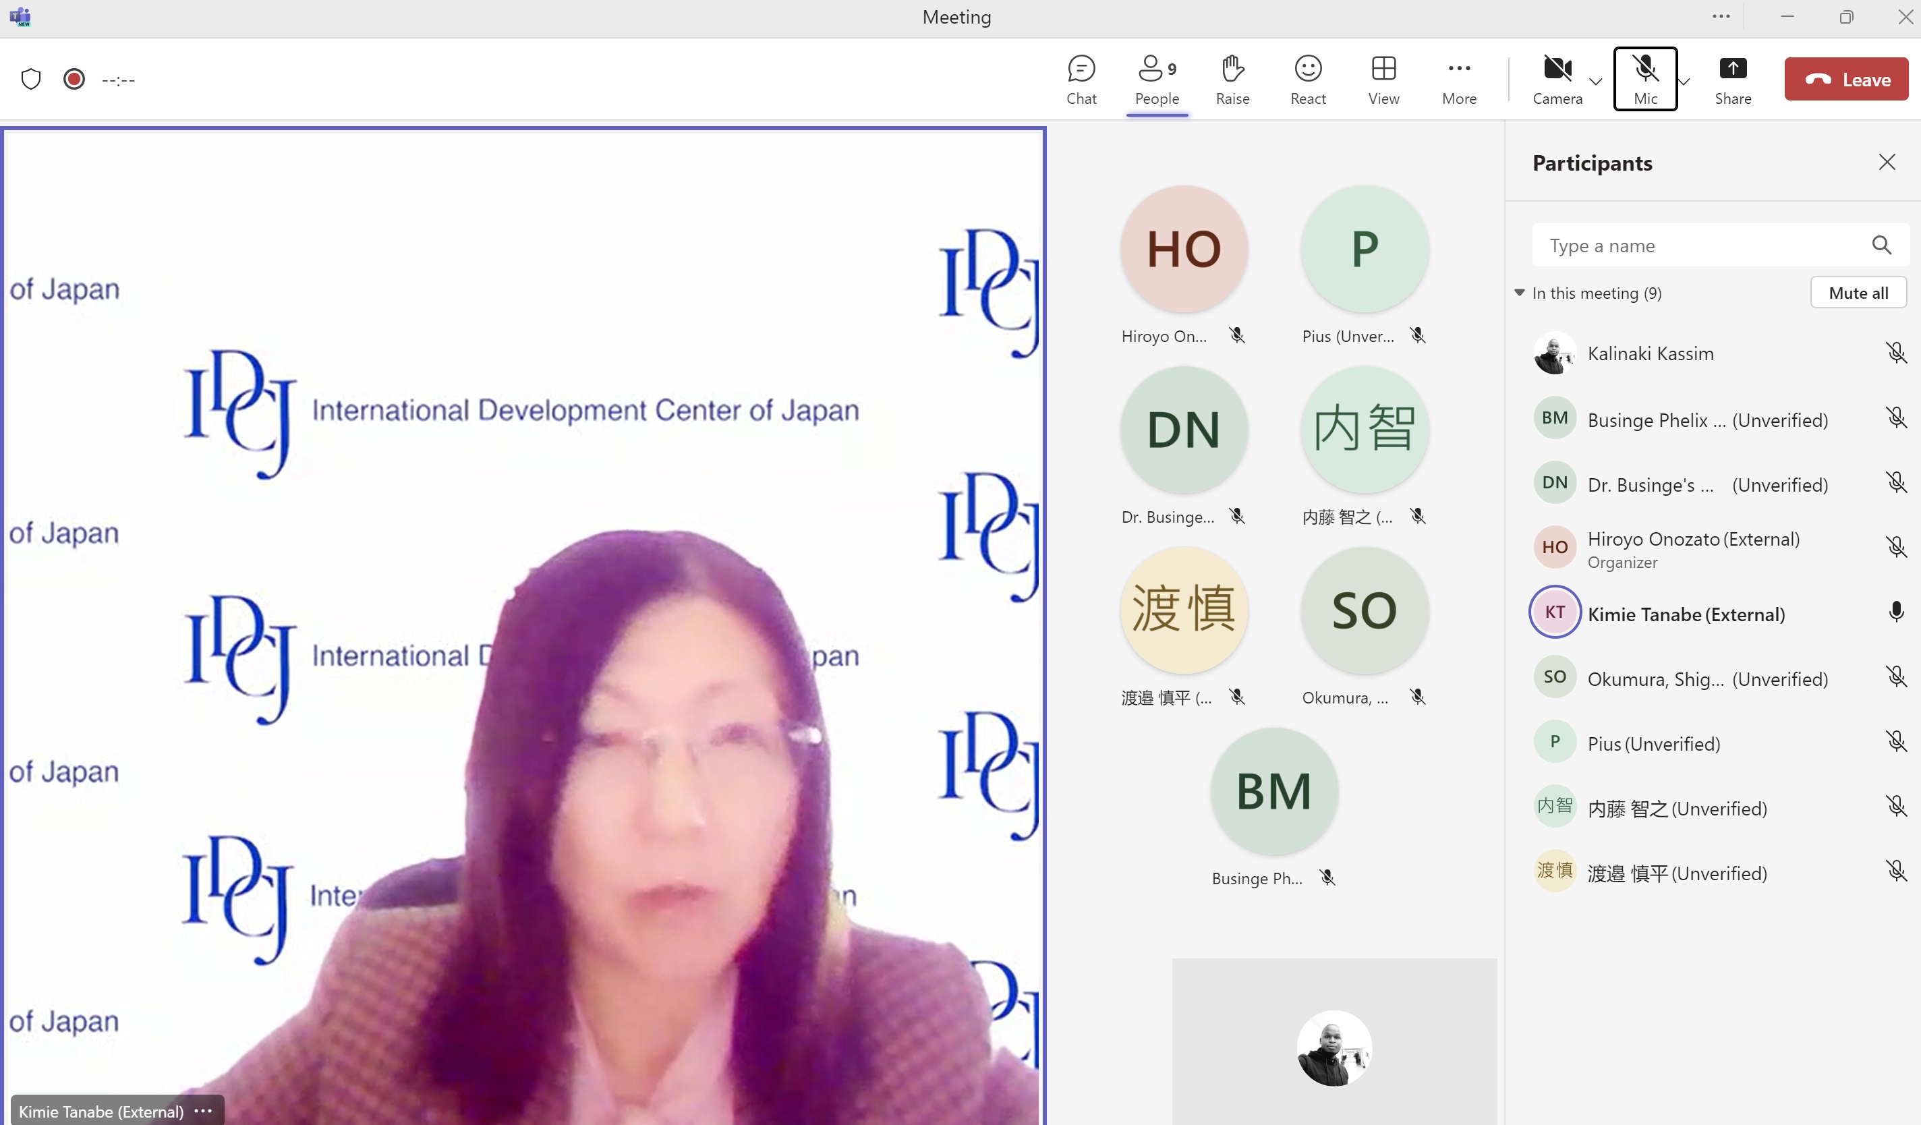The height and width of the screenshot is (1125, 1921).
Task: Open the More actions menu
Action: click(x=1458, y=80)
